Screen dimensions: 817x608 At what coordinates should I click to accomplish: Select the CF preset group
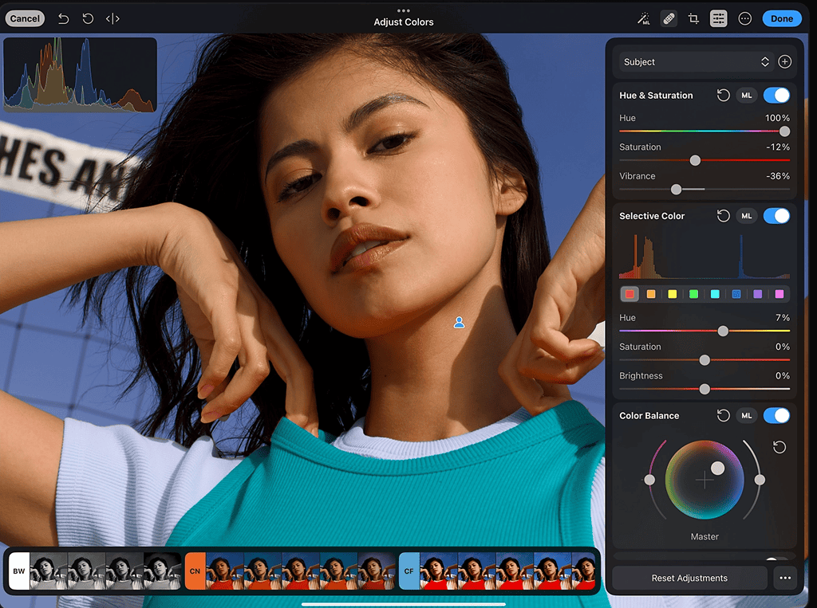click(409, 571)
